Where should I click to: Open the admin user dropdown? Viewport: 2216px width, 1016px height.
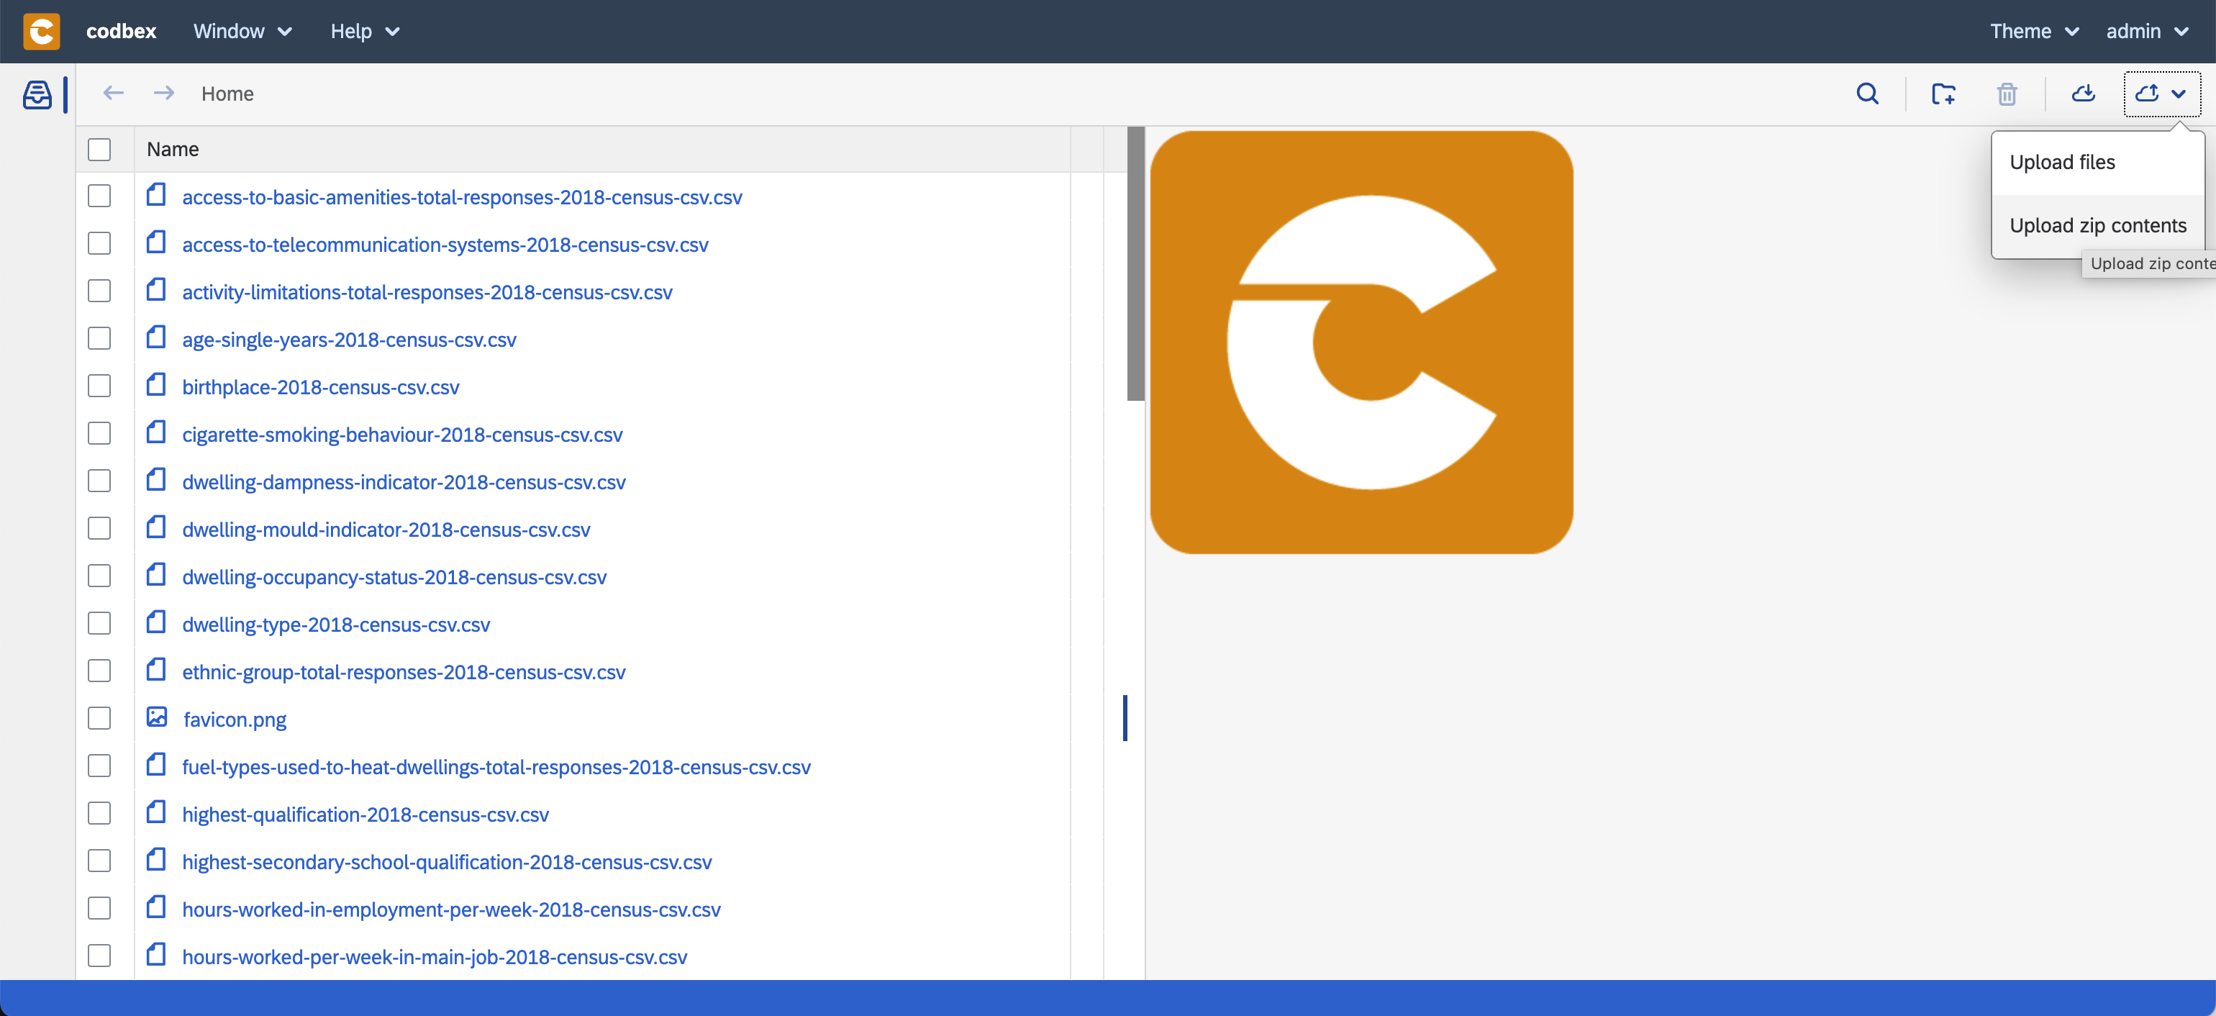[2146, 31]
